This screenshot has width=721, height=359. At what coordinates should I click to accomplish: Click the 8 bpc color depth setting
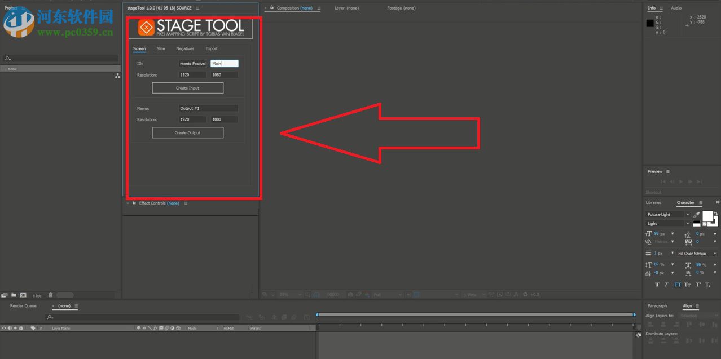click(x=37, y=295)
